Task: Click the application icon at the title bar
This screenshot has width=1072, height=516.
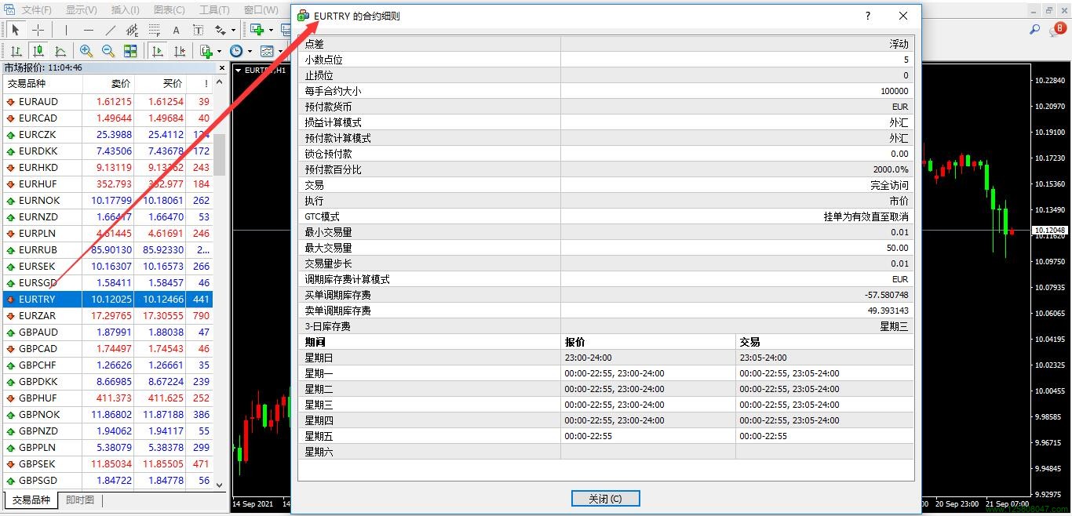Action: tap(9, 9)
